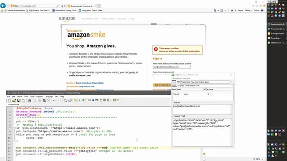Viewport: 287px width, 161px height.
Task: Open the Tools menu in SciTE
Action: 32,97
